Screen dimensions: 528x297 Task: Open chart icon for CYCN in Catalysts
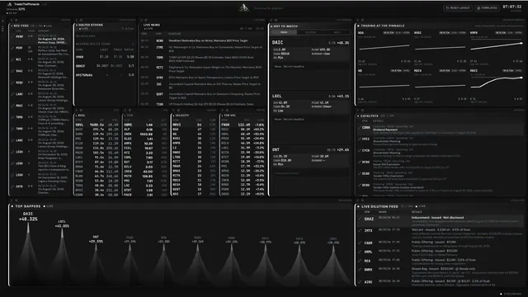tap(360, 150)
